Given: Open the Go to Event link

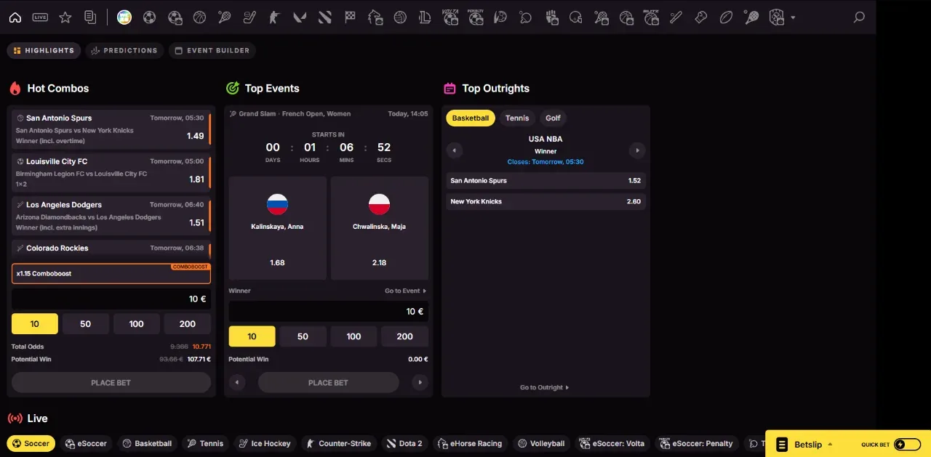Looking at the screenshot, I should (x=405, y=291).
